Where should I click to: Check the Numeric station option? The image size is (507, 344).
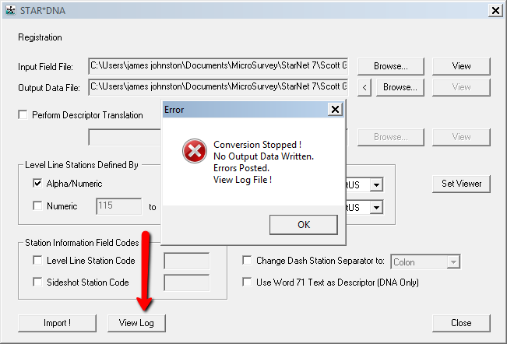click(37, 206)
